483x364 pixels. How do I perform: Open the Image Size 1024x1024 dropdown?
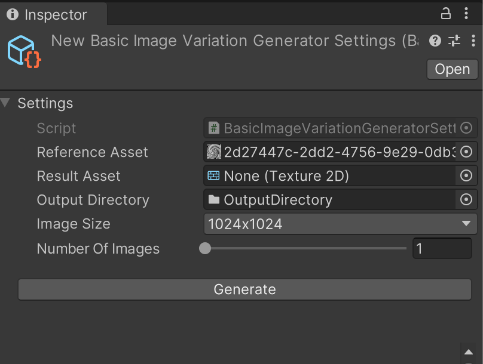pyautogui.click(x=340, y=224)
